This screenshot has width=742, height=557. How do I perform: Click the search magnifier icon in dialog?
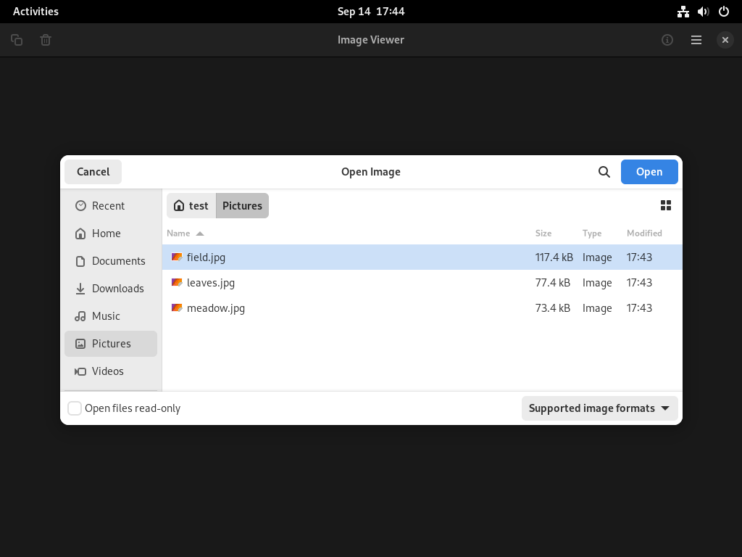604,172
